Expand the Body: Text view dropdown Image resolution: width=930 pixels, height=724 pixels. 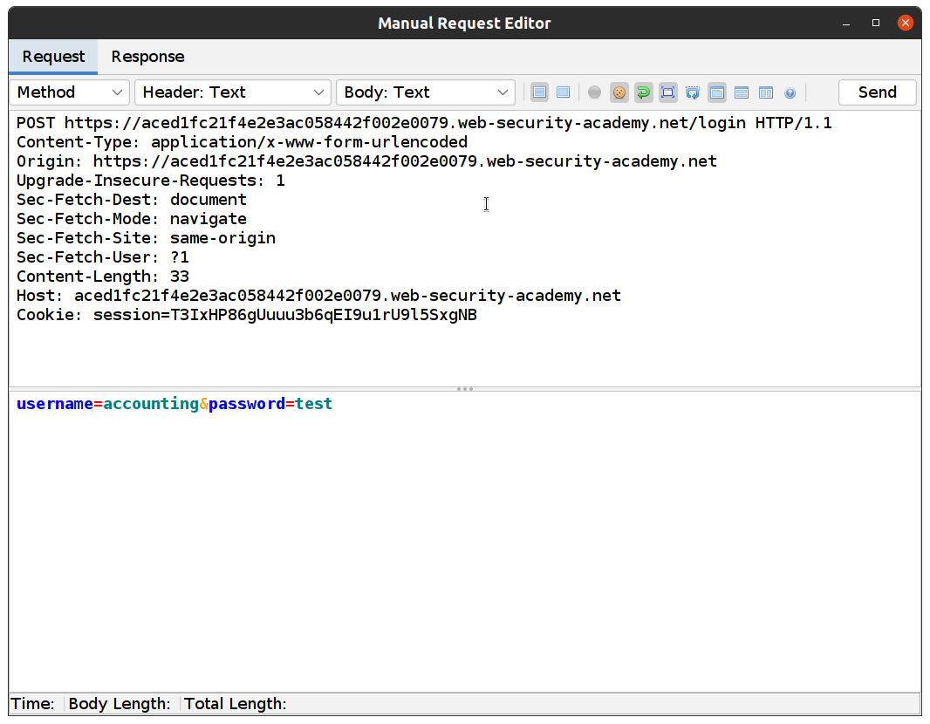(x=426, y=92)
